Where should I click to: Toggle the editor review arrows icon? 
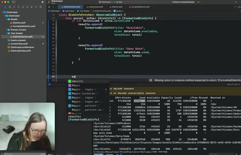(235, 7)
